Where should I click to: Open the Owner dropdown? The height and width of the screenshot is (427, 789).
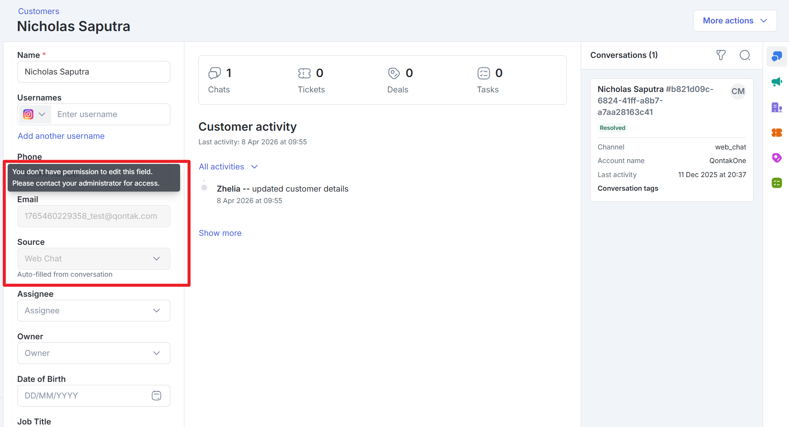94,353
